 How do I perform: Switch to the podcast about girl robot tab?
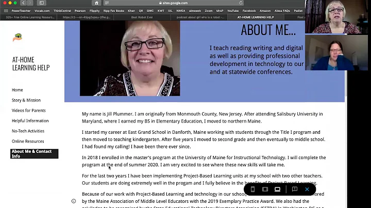pyautogui.click(x=200, y=18)
